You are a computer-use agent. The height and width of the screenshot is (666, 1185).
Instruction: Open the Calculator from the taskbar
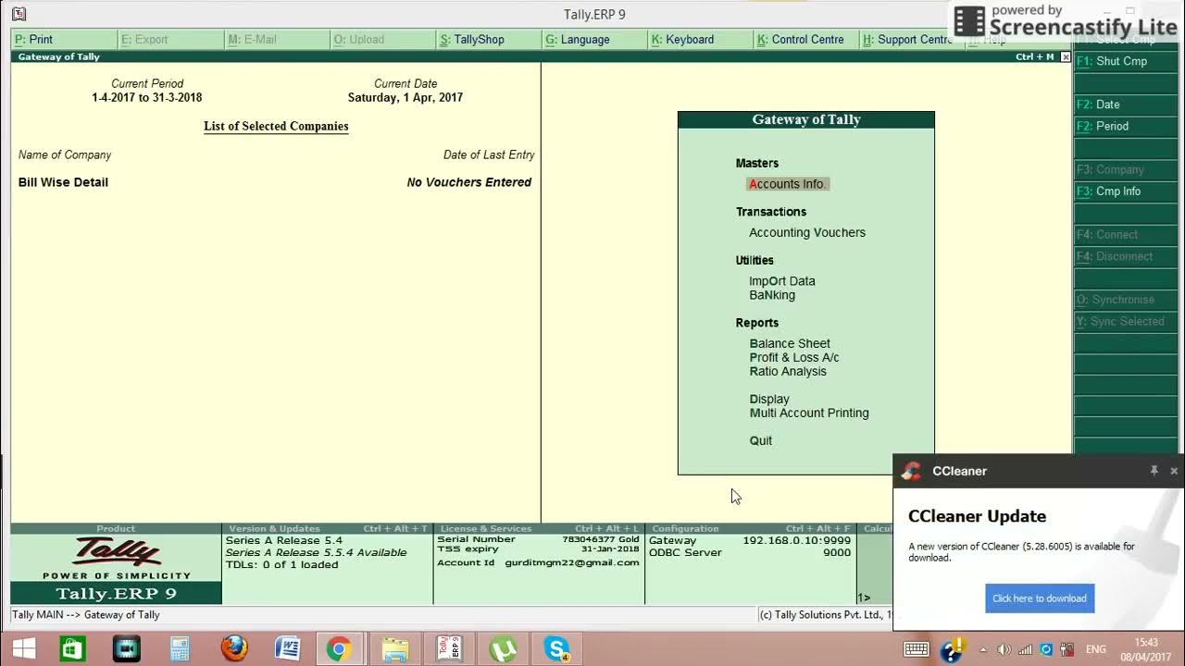pyautogui.click(x=180, y=649)
